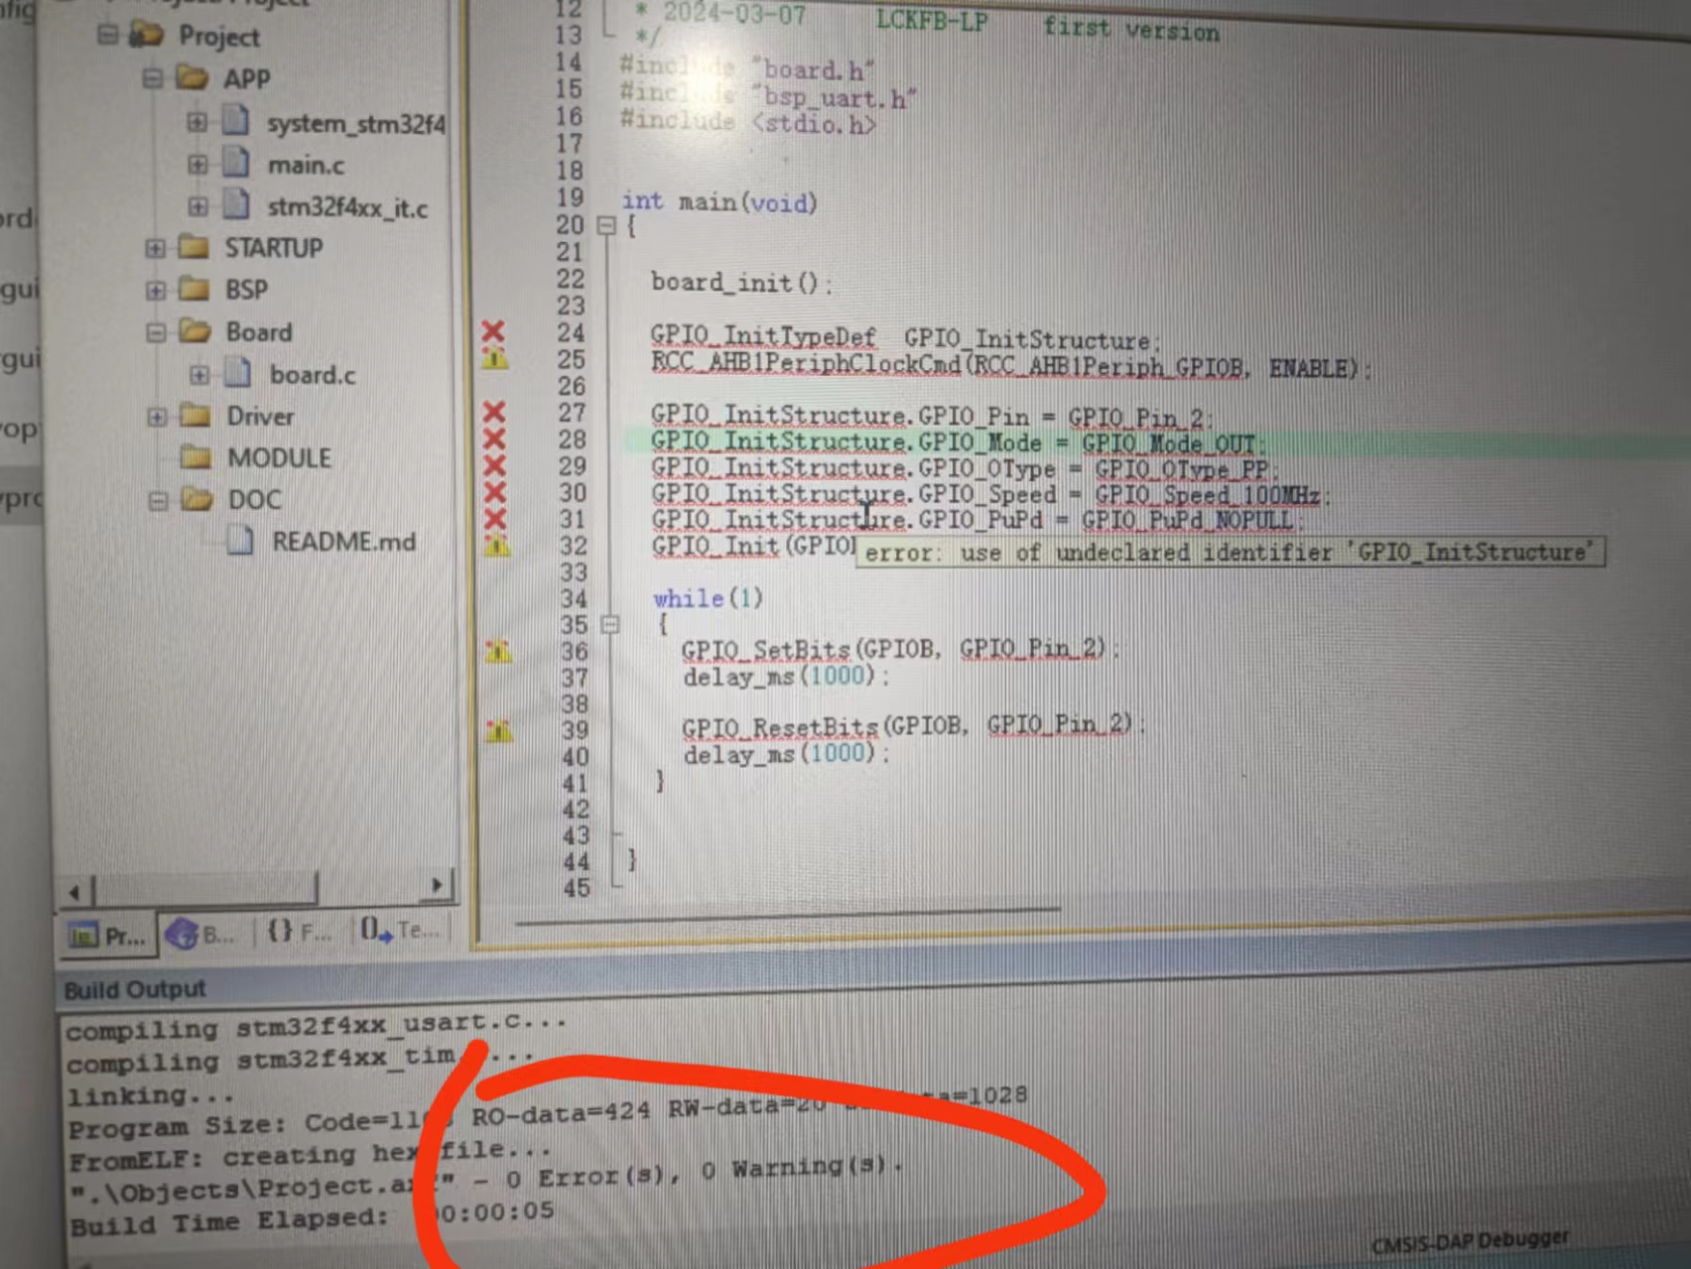
Task: Click 'compiling stm32f4xx_usart.c...' output line
Action: pyautogui.click(x=317, y=1026)
